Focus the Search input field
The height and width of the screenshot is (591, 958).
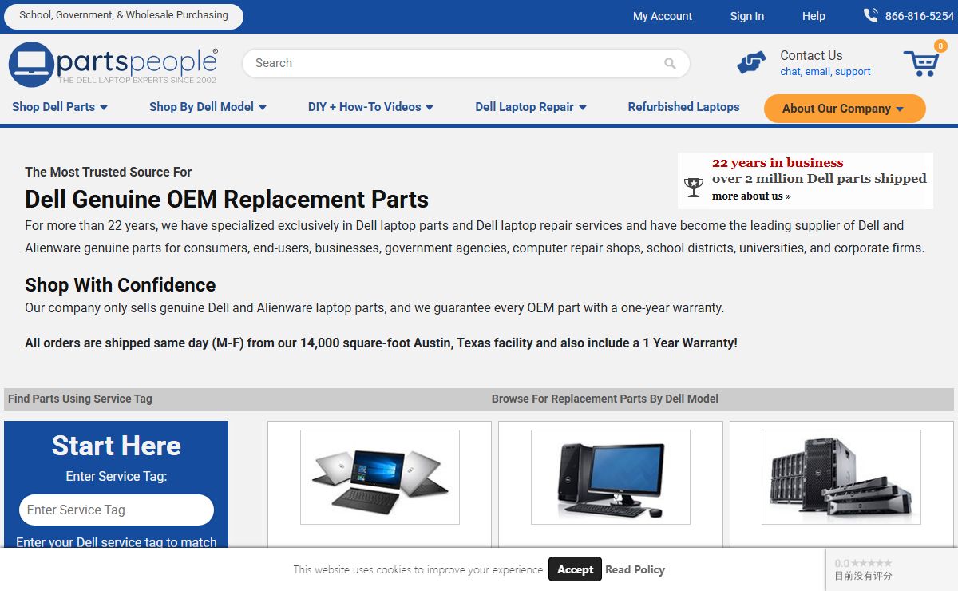(x=466, y=64)
